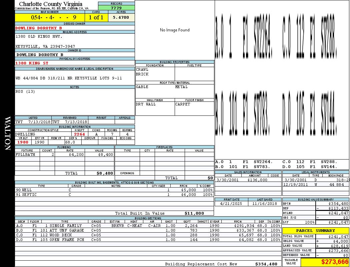The height and width of the screenshot is (267, 350).
Task: Select DEP % value 68.0 in building information
Action: click(x=70, y=142)
